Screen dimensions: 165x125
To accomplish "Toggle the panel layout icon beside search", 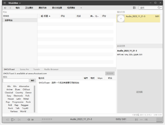I will 134,8.
